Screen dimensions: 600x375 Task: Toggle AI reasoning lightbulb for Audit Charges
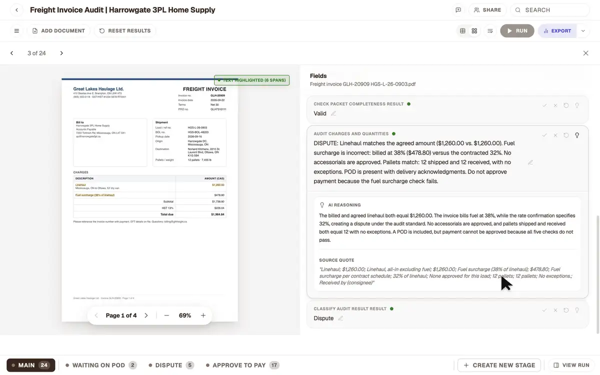coord(577,135)
